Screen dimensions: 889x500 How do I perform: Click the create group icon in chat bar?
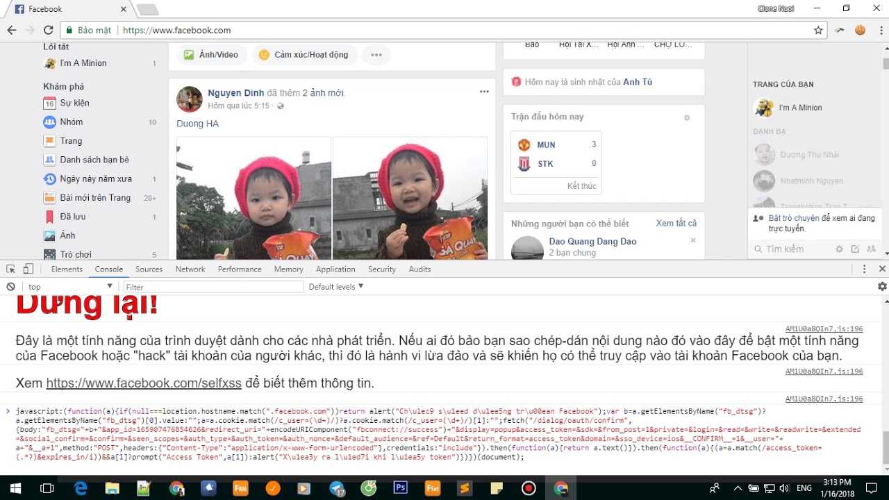pyautogui.click(x=871, y=249)
